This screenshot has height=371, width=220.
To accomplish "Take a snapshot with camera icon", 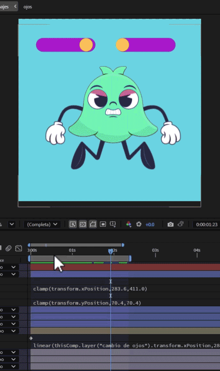I will click(171, 224).
